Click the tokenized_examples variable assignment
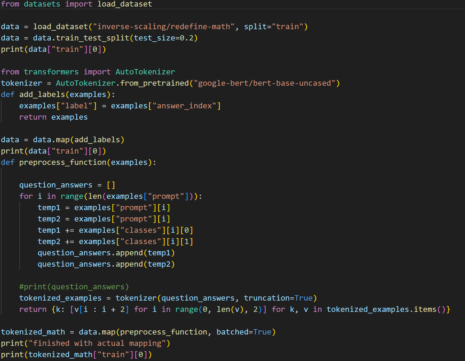 (x=60, y=298)
